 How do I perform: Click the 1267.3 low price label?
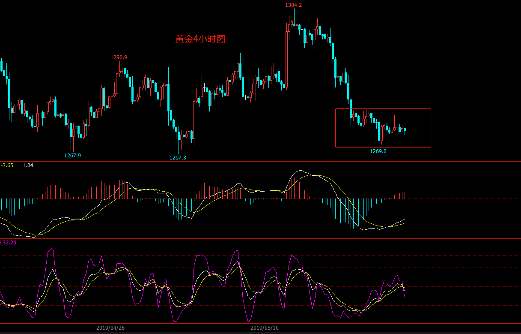click(x=178, y=158)
